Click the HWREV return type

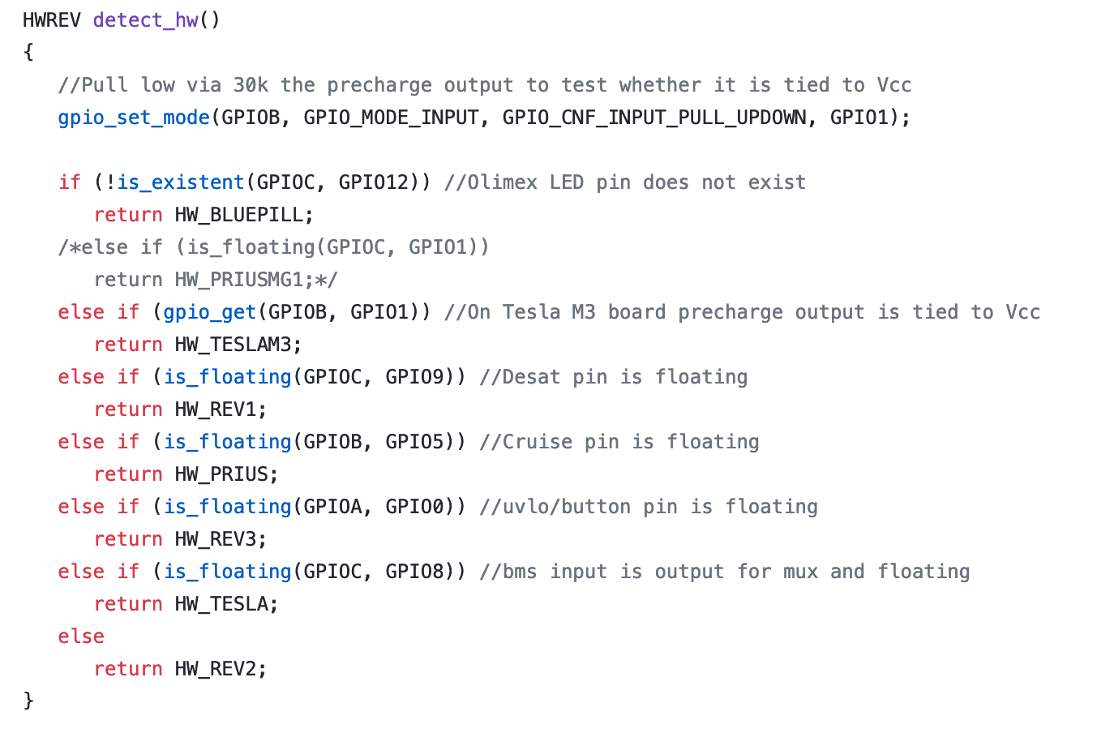52,20
